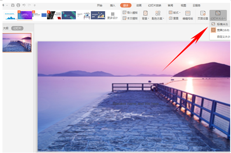Switch to the 动画 (Animation) tab
Viewport: 231px width, 153px height.
tap(139, 5)
